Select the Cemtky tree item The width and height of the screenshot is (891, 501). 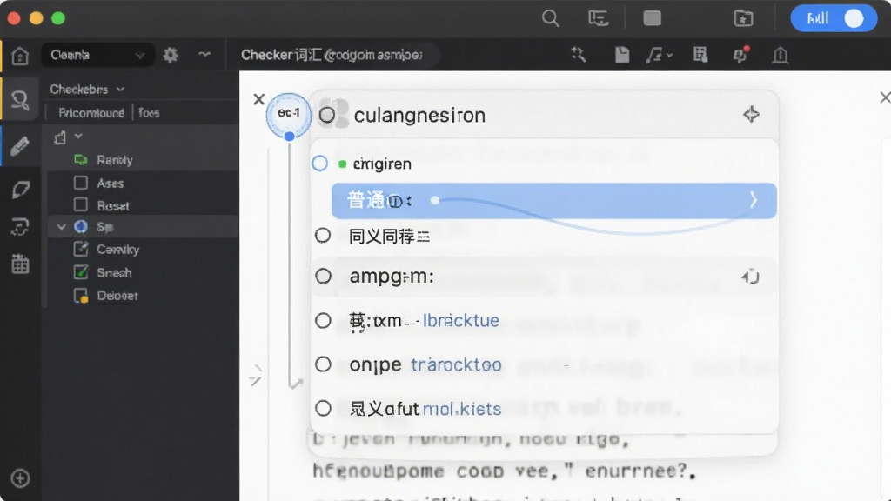117,250
